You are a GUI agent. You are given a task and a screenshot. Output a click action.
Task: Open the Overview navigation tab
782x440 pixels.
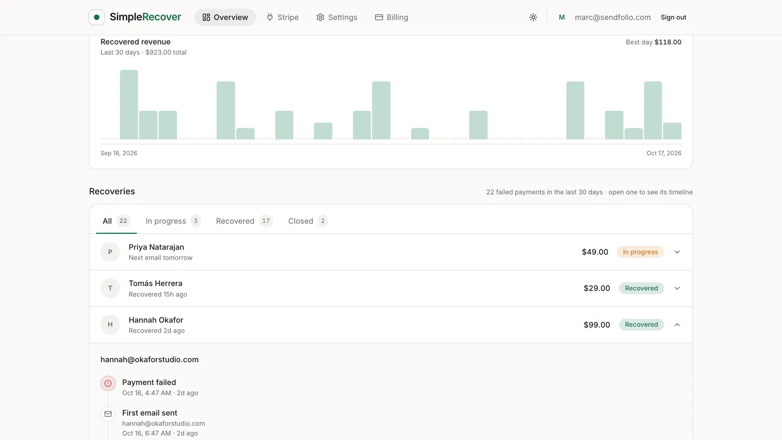[225, 17]
